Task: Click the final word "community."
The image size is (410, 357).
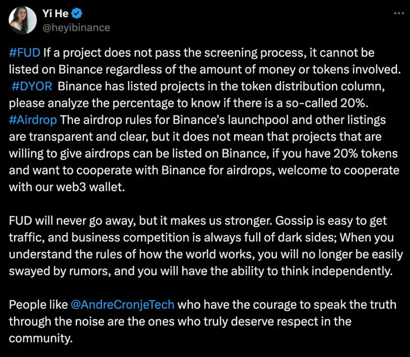Action: 40,338
